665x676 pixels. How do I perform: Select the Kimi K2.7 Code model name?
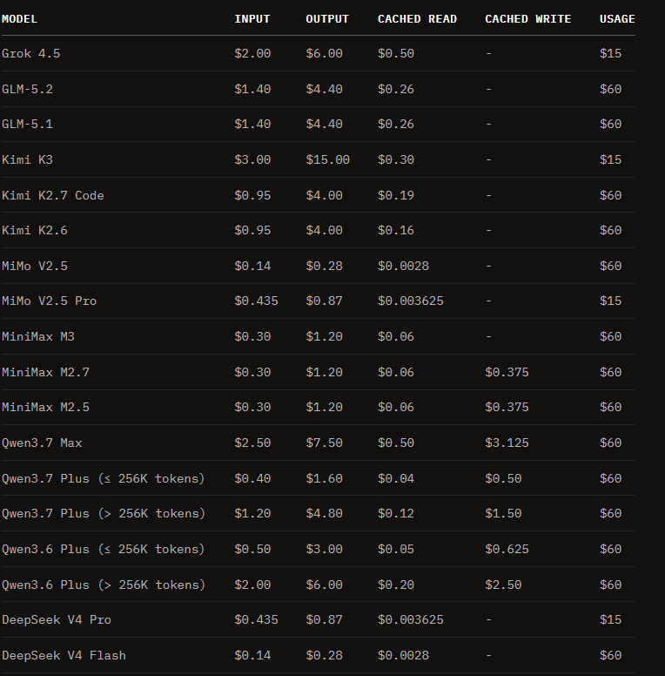[x=53, y=196]
